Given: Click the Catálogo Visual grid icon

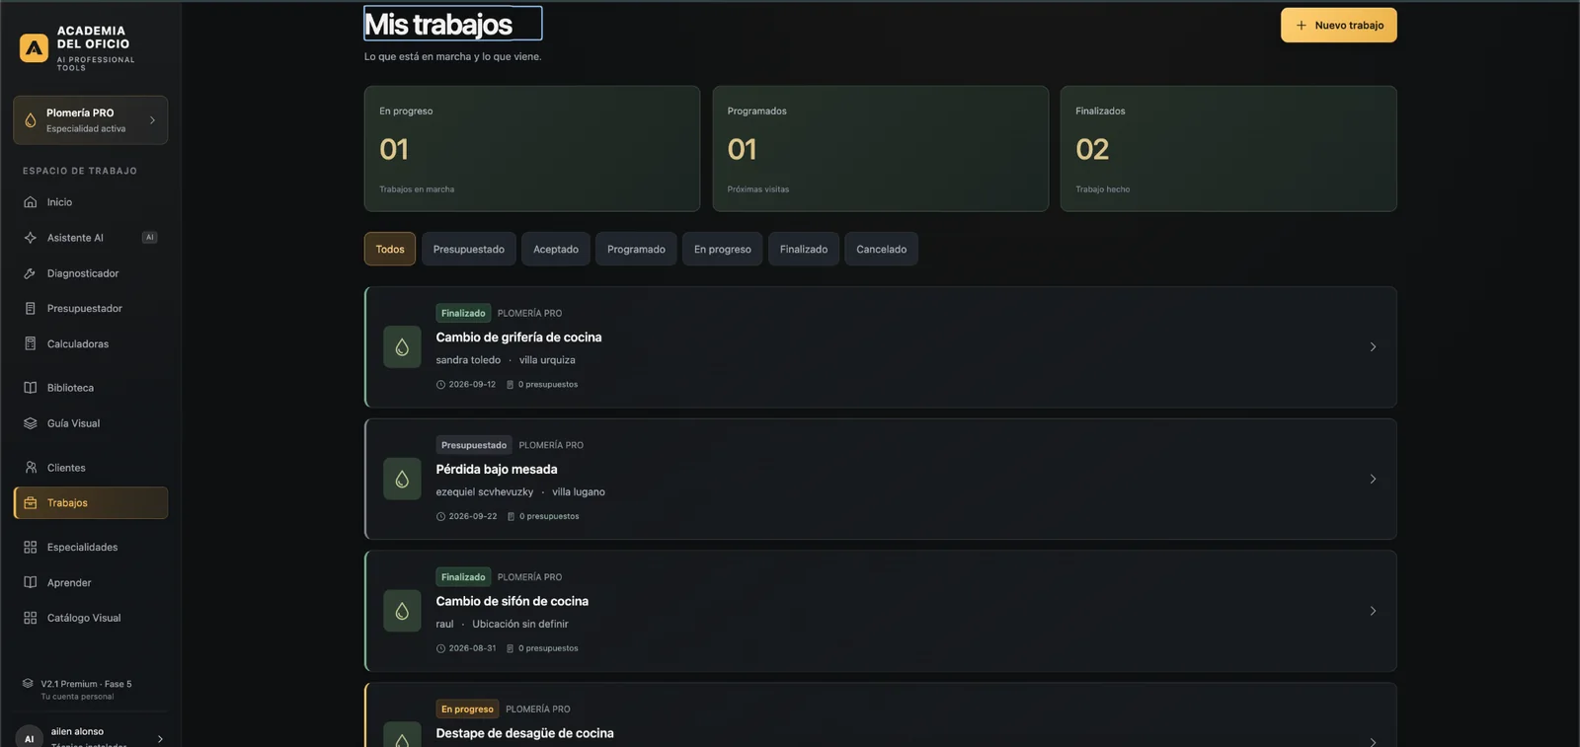Looking at the screenshot, I should [x=31, y=619].
